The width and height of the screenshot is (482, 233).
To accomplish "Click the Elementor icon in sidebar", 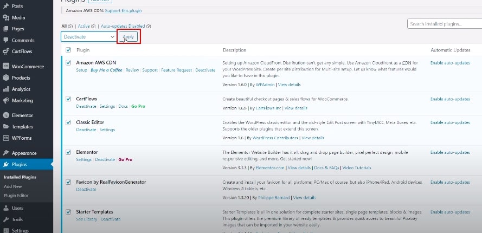I will (6, 115).
